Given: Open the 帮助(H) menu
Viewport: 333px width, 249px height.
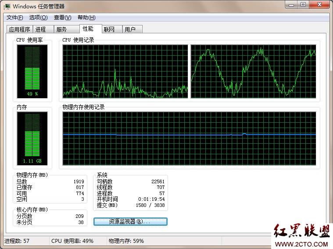Looking at the screenshot, I should 86,18.
